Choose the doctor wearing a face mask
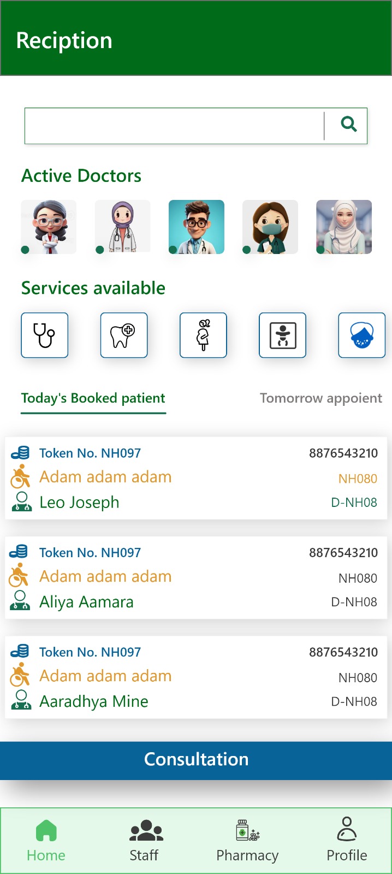Viewport: 392px width, 874px height. pos(270,227)
